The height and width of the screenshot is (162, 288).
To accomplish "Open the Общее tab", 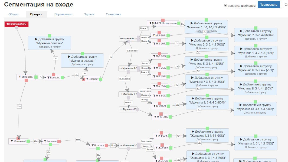I will tap(14, 14).
